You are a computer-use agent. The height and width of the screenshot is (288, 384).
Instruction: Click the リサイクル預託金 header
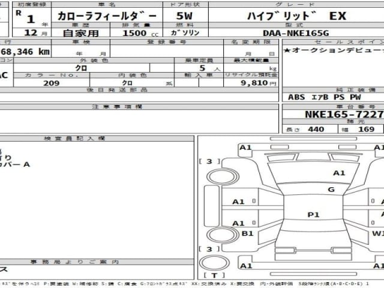(x=251, y=75)
